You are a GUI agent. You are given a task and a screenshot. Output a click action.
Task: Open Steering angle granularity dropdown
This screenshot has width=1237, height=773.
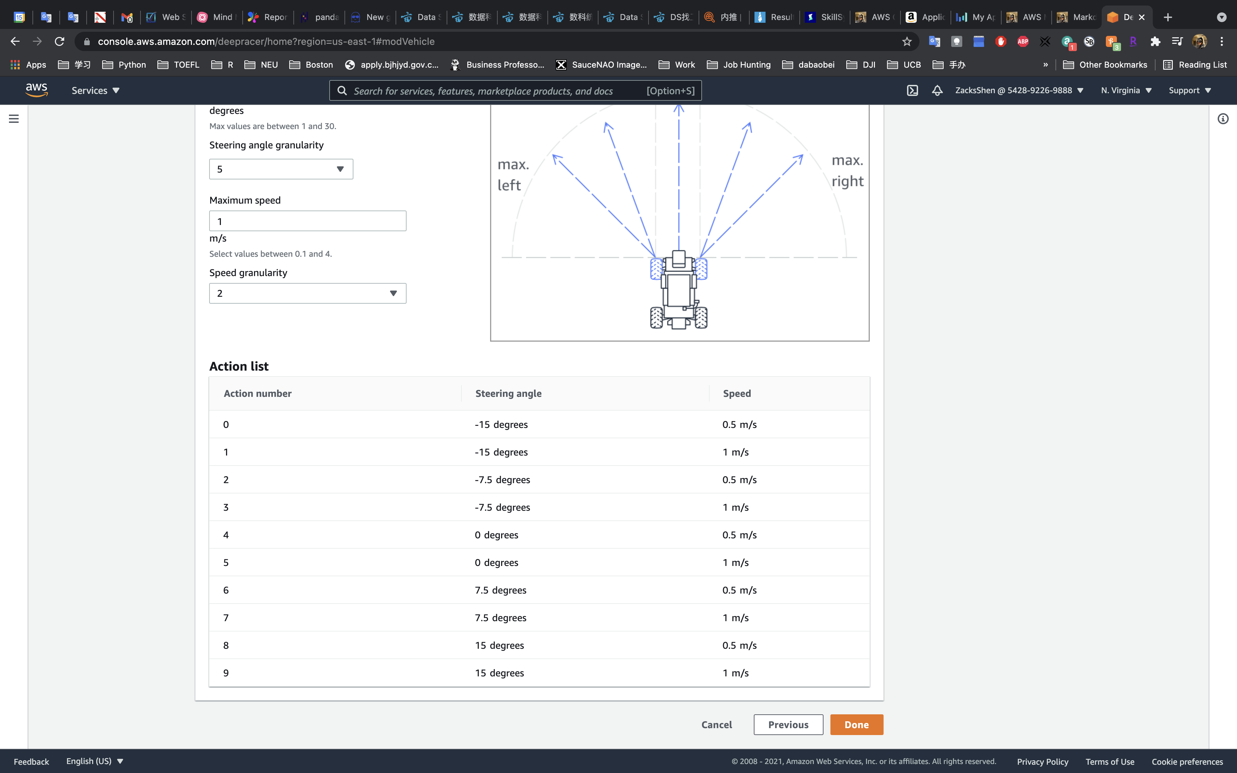(x=281, y=169)
